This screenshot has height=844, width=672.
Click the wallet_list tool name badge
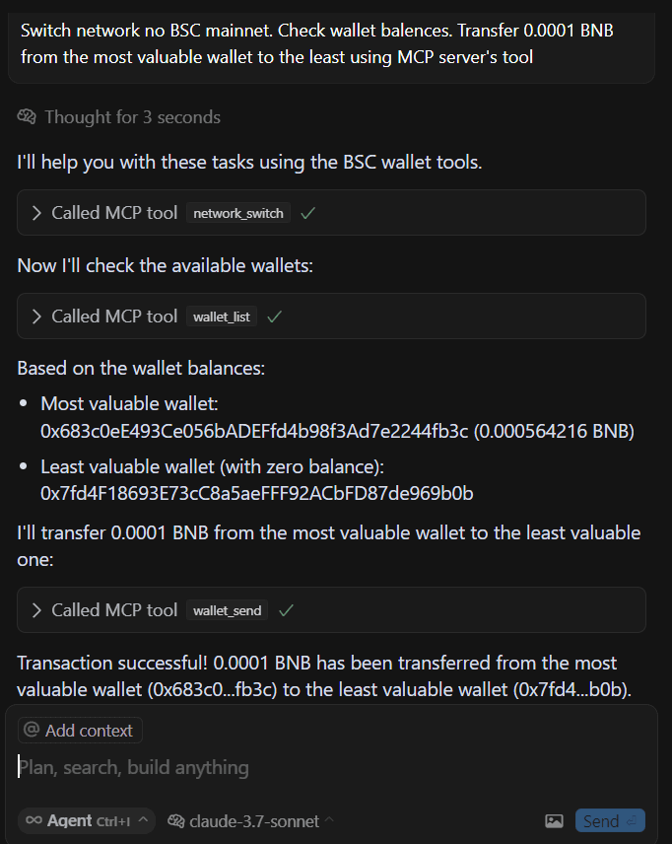[x=222, y=316]
